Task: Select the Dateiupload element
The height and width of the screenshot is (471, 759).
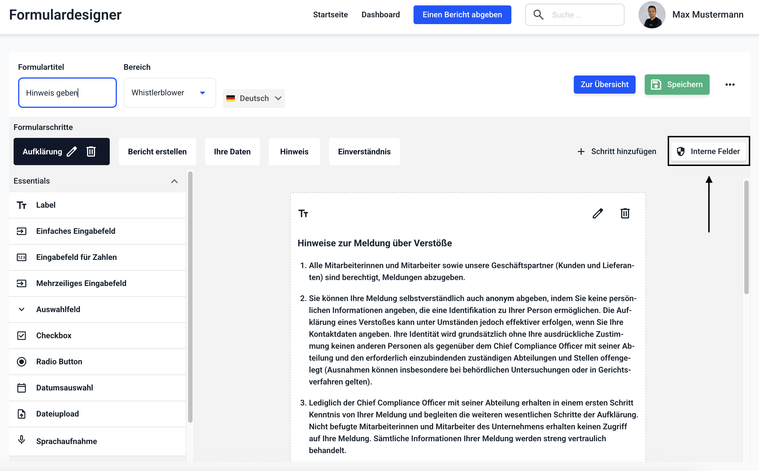Action: pos(57,414)
